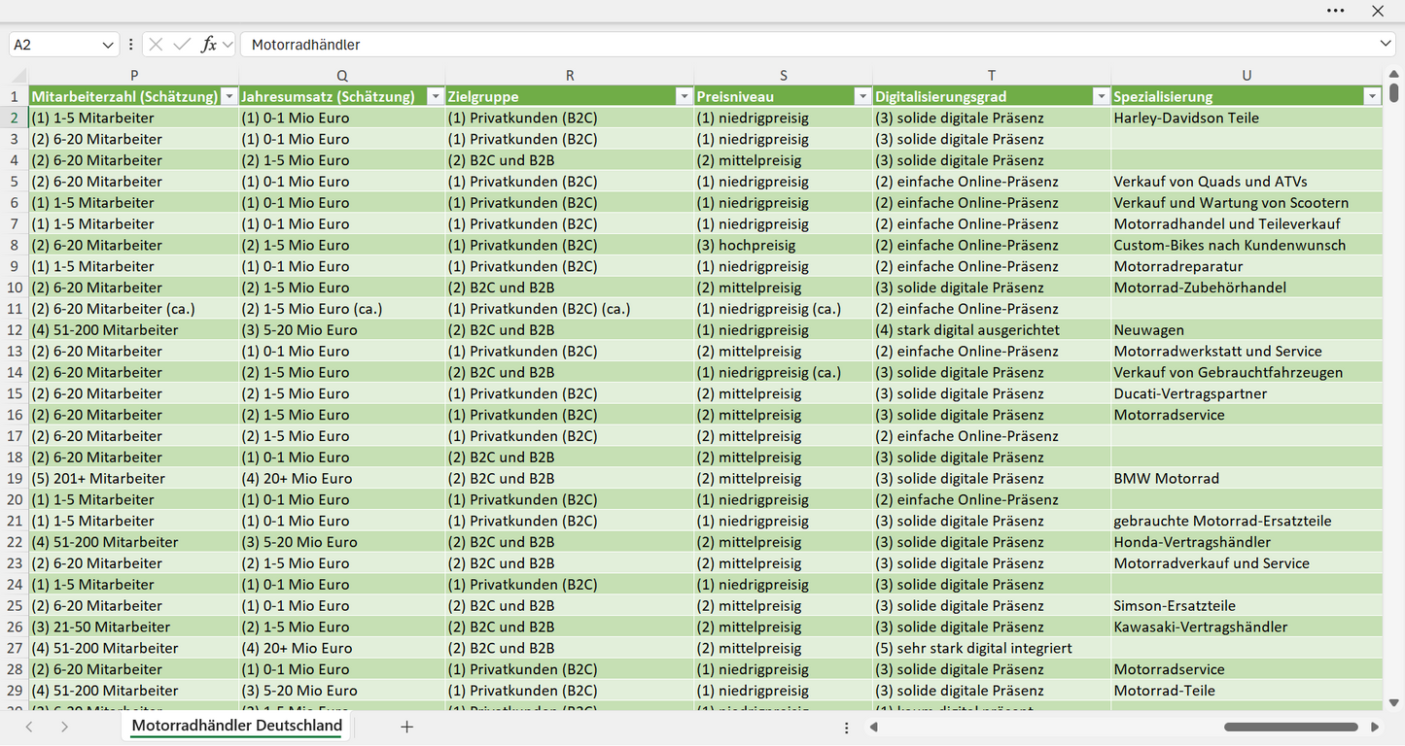Select cell '(5) sehr stark digital integriert'
Screen dimensions: 1405x746
coord(992,648)
